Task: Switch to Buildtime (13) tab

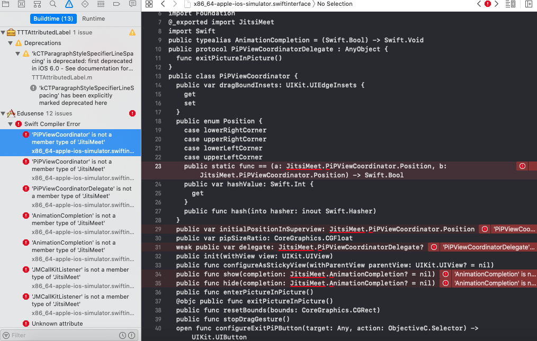Action: [x=53, y=19]
